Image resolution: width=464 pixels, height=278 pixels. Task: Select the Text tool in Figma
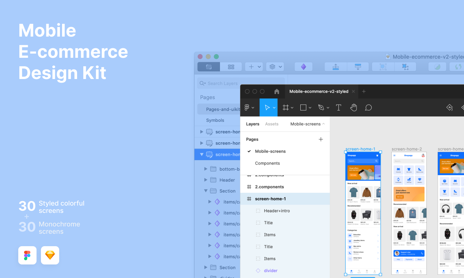pos(338,107)
